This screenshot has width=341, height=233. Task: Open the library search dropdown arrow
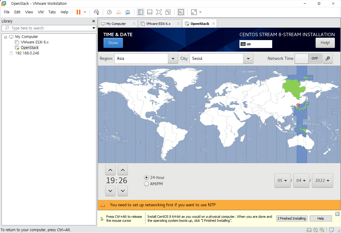tap(94, 28)
